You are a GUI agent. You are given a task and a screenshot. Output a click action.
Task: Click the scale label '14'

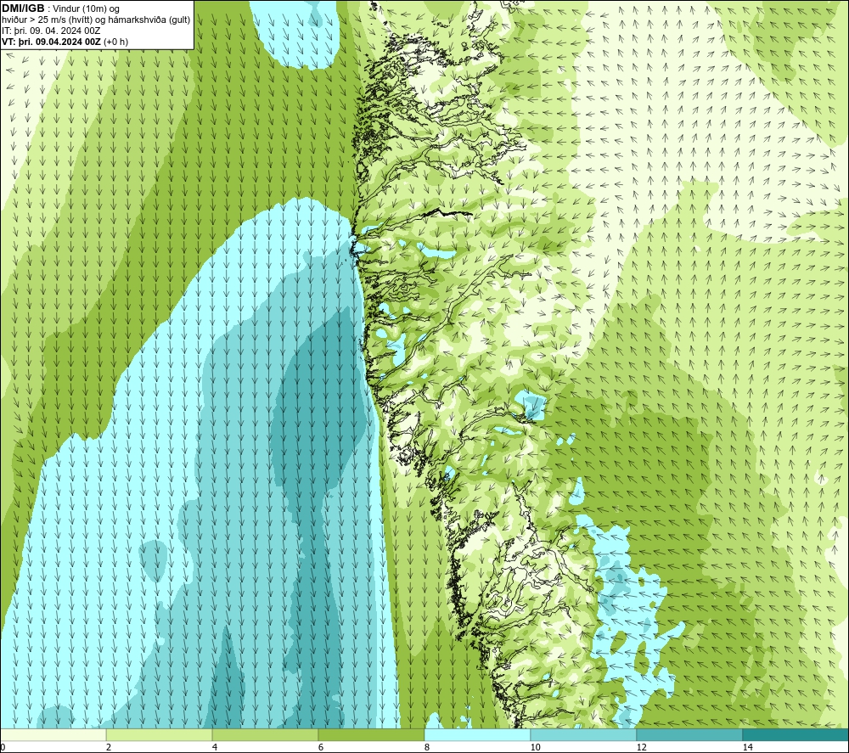(x=748, y=748)
